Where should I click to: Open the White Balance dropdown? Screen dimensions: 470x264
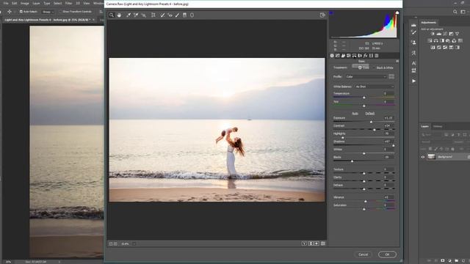pos(375,87)
